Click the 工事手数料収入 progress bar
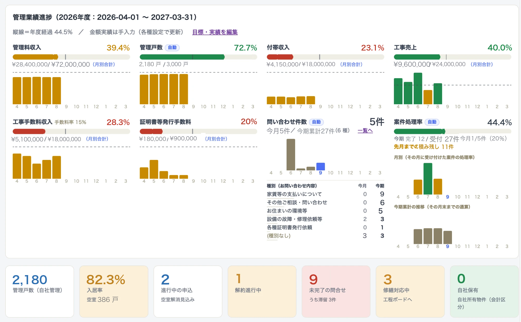The image size is (521, 322). (x=71, y=131)
